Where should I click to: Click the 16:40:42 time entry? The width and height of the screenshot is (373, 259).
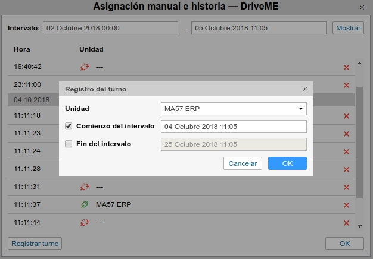click(x=27, y=67)
